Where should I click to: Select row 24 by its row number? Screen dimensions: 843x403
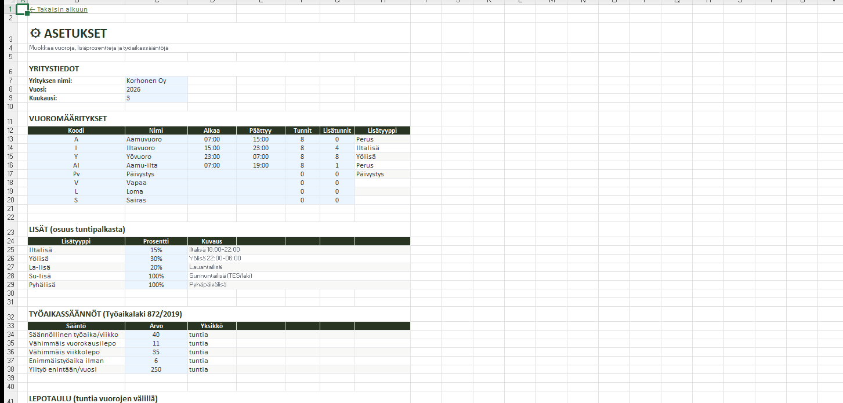click(x=10, y=241)
